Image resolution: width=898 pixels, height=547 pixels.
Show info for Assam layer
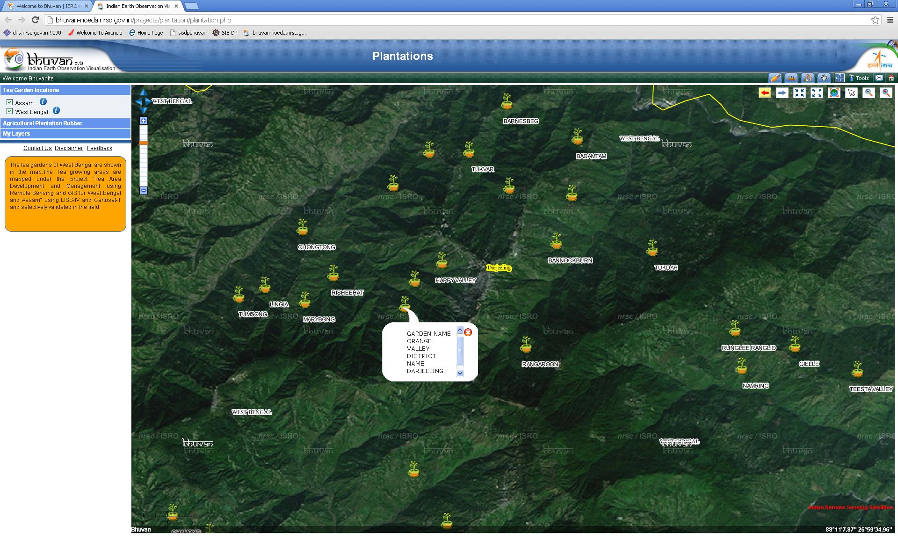pyautogui.click(x=43, y=101)
